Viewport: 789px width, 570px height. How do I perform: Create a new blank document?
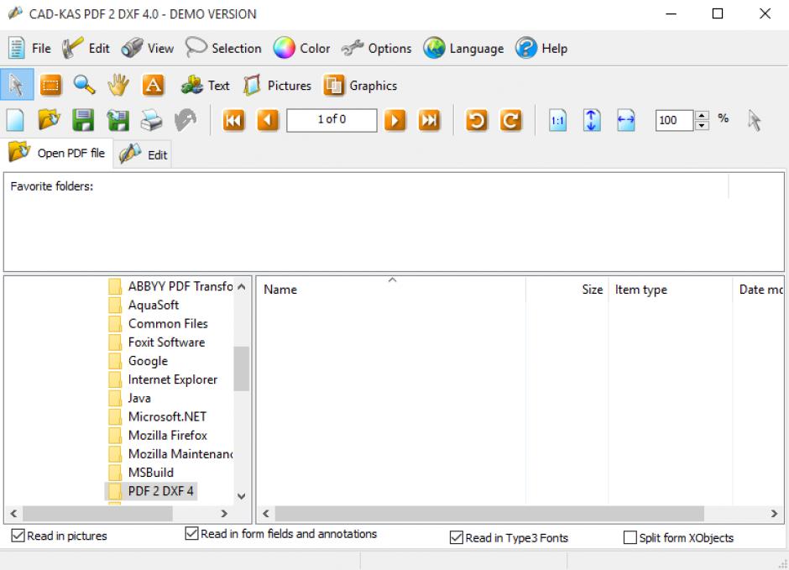pos(16,120)
